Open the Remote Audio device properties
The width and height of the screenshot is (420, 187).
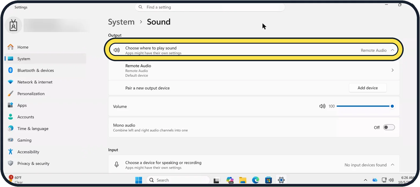click(x=254, y=70)
